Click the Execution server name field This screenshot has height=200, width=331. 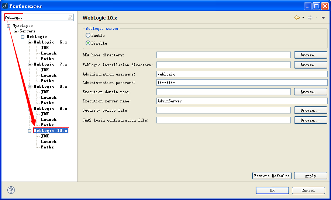pos(242,101)
